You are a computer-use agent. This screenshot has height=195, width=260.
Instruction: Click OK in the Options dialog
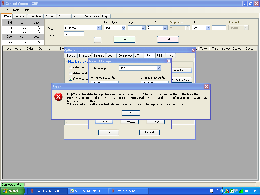point(109,132)
